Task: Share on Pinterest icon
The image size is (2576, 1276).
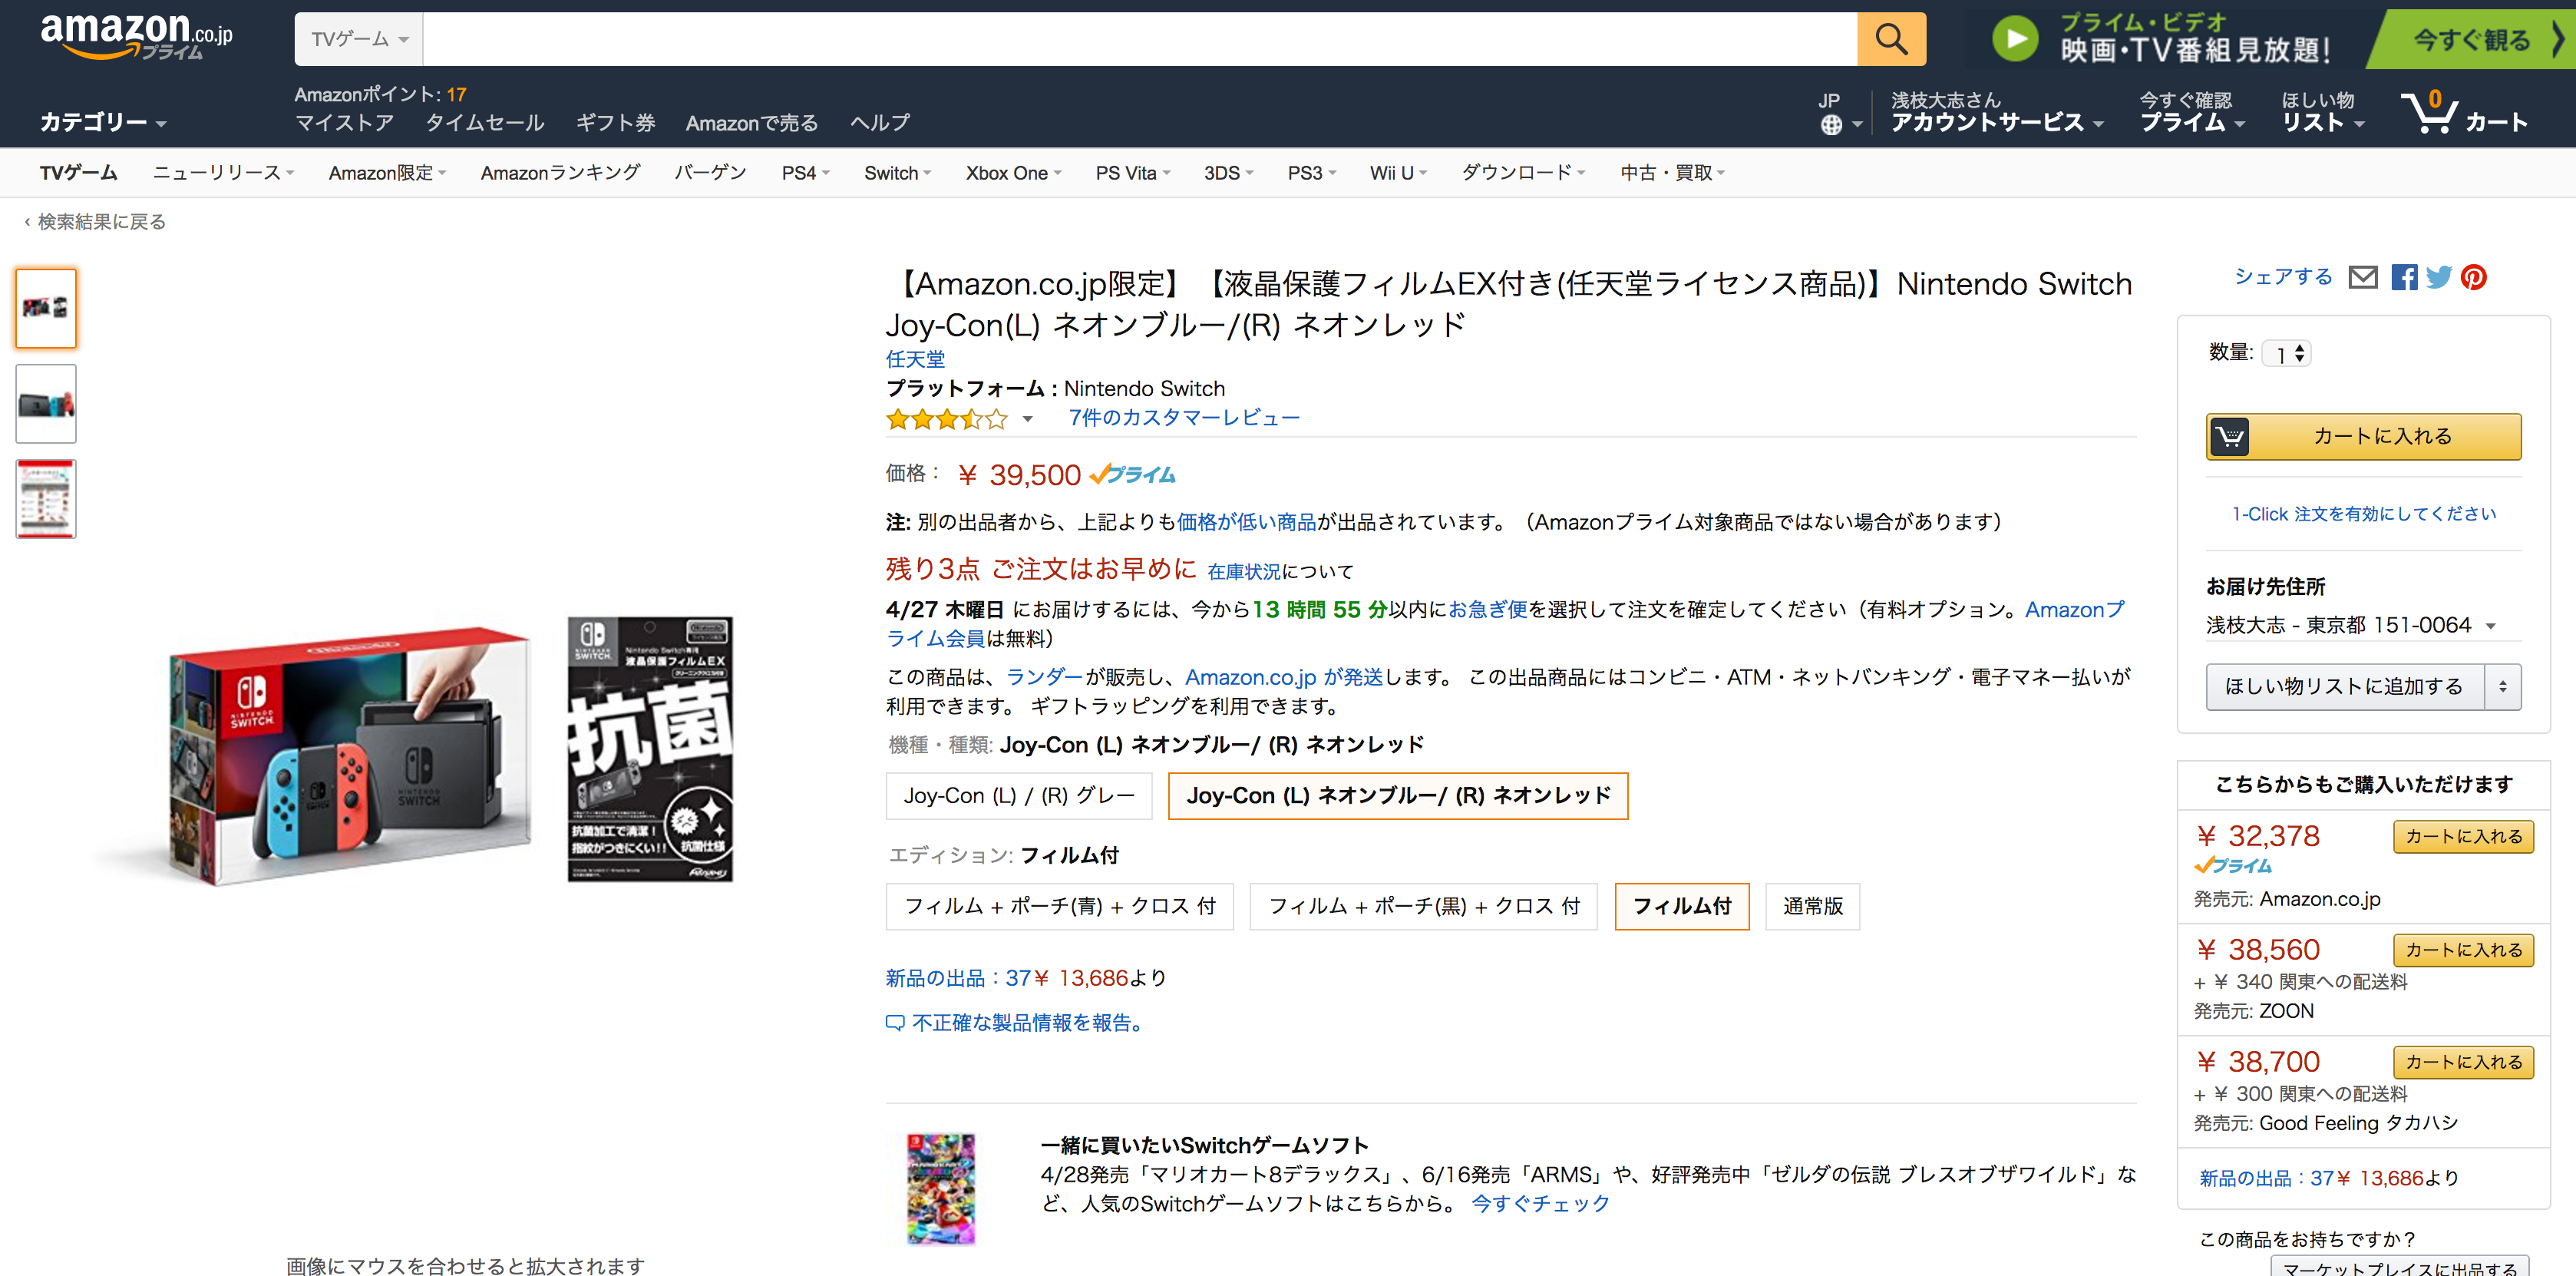Action: click(2474, 277)
